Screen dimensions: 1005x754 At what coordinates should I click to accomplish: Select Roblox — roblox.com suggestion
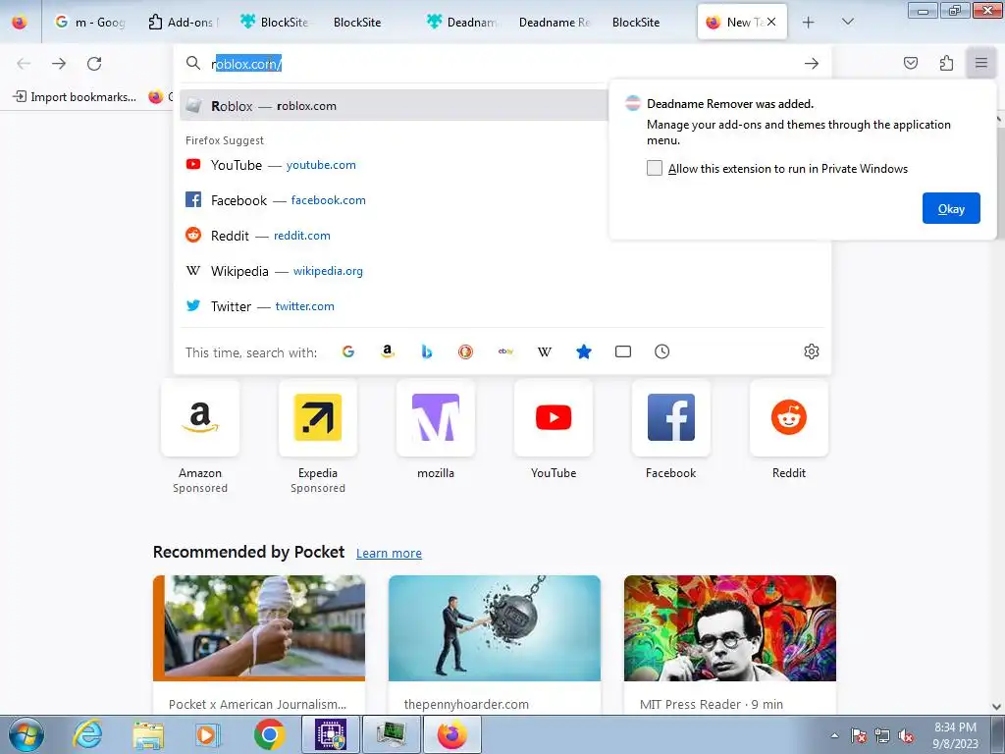[395, 106]
